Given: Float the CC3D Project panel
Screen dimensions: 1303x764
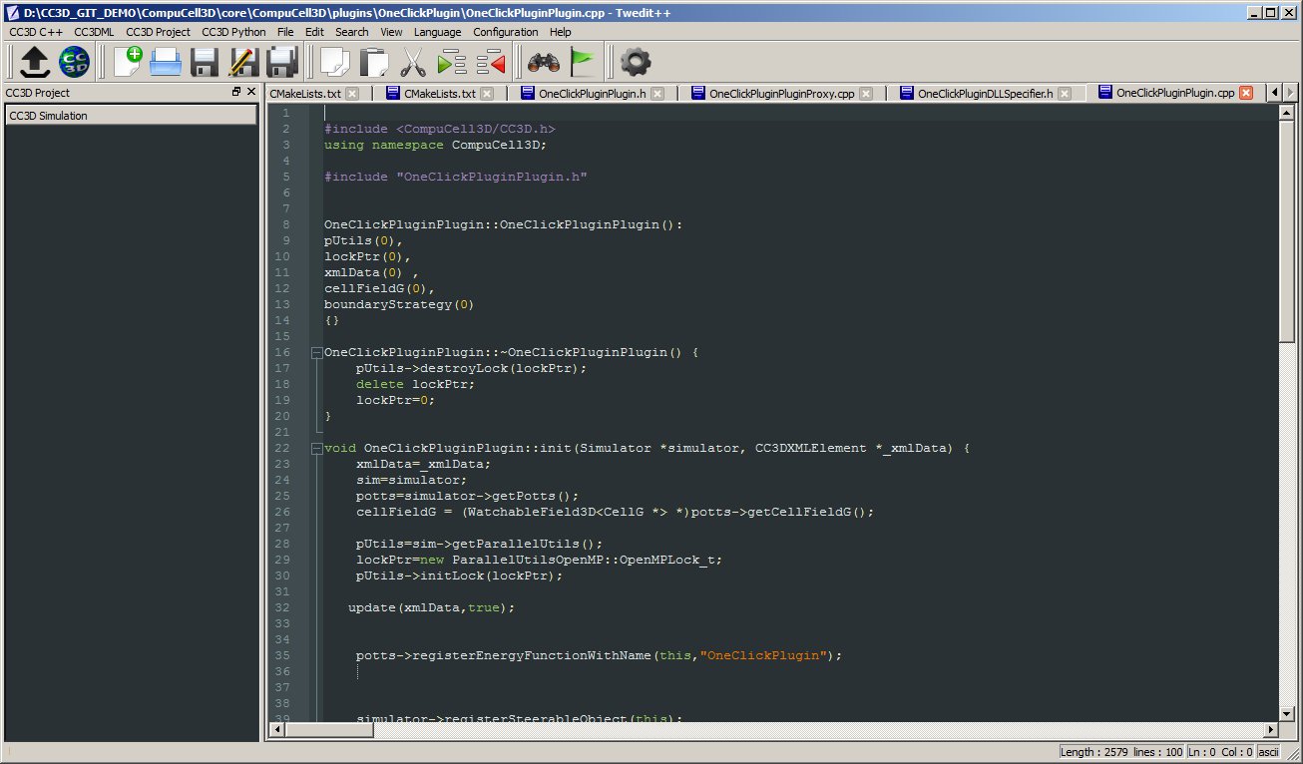Looking at the screenshot, I should [x=236, y=92].
